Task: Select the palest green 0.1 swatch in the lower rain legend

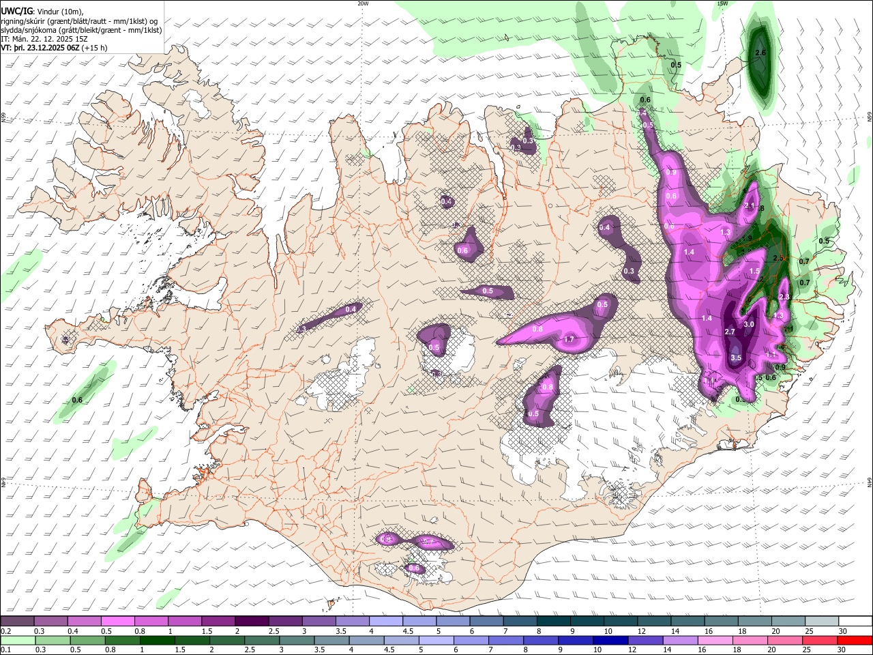Action: tap(17, 640)
